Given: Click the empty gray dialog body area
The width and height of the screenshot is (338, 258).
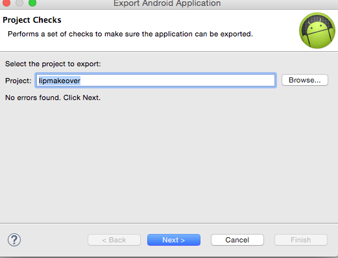Looking at the screenshot, I should pos(169,162).
